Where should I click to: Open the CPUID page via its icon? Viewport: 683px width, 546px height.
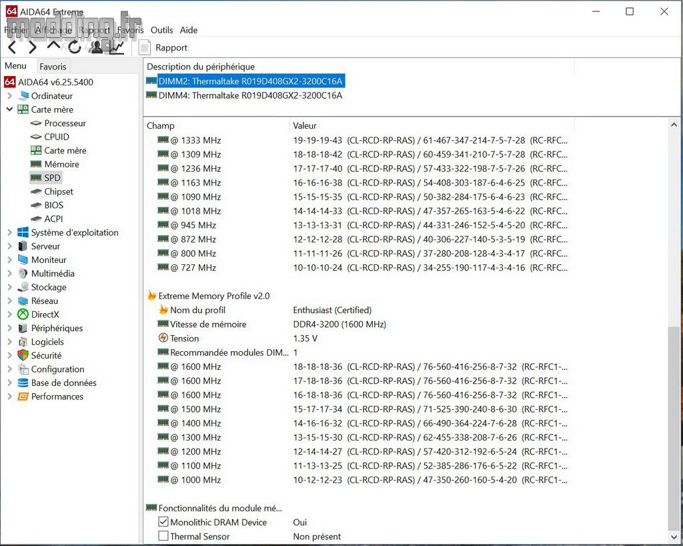pyautogui.click(x=36, y=137)
